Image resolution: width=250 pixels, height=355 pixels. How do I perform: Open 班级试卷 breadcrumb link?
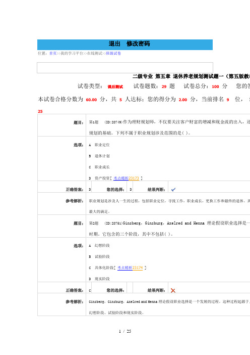coord(113,54)
